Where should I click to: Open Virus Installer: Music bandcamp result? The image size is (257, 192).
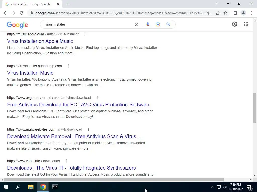[x=30, y=73]
